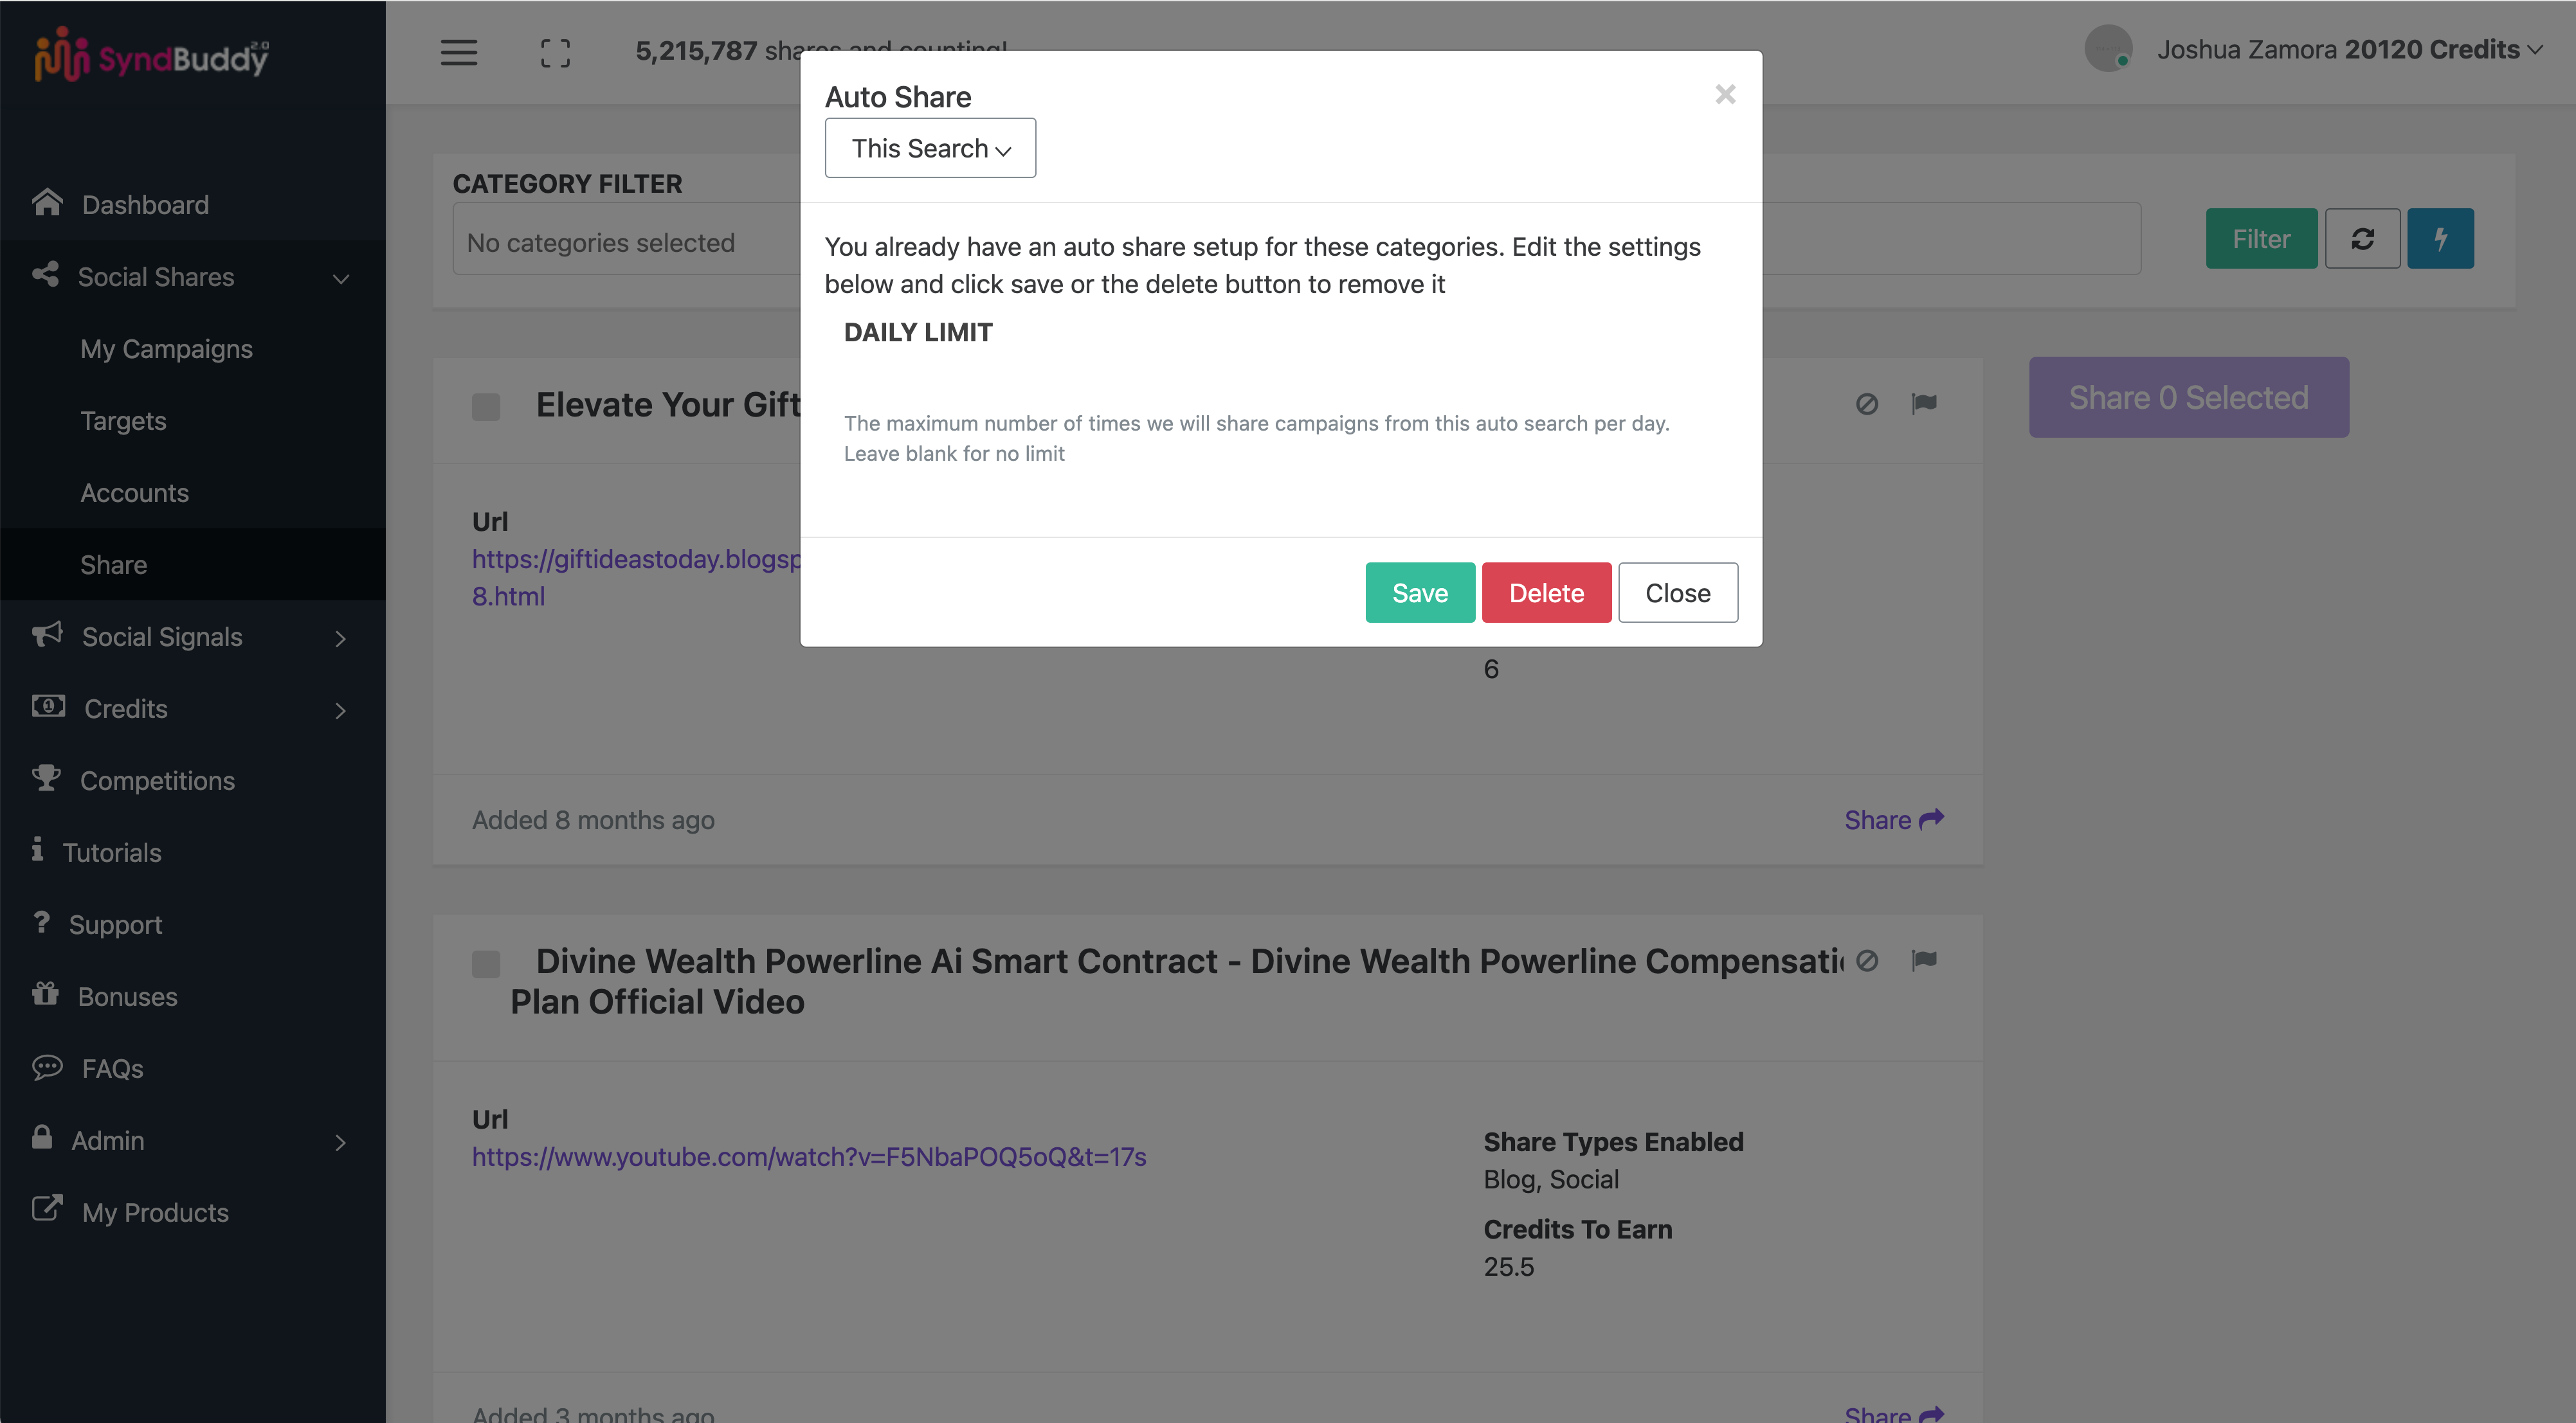The image size is (2576, 1423).
Task: Click the hamburger menu icon
Action: (459, 52)
